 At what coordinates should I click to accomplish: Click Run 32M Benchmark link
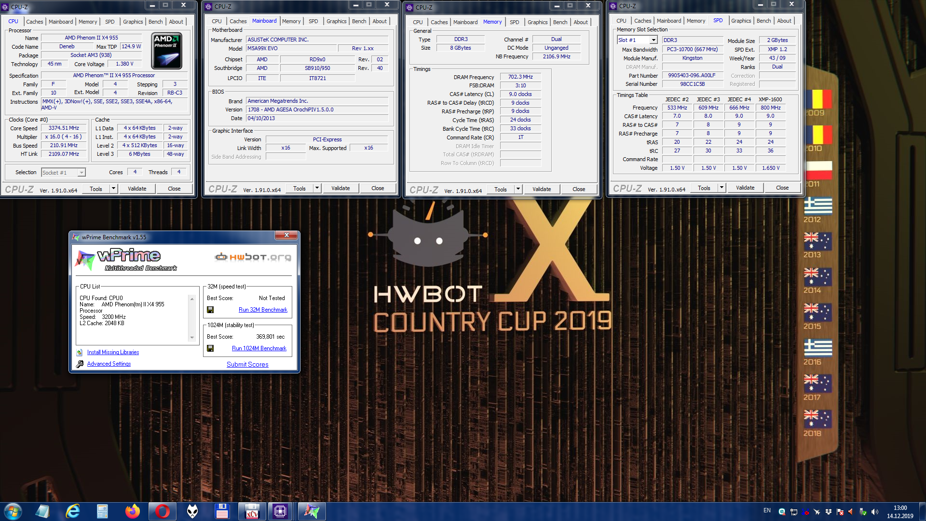pos(263,310)
